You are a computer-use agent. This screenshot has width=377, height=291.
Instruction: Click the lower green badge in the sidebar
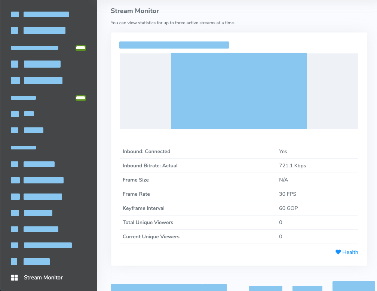(x=81, y=98)
